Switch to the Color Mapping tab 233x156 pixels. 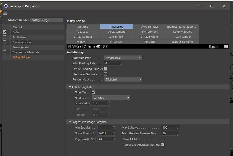[x=183, y=32]
